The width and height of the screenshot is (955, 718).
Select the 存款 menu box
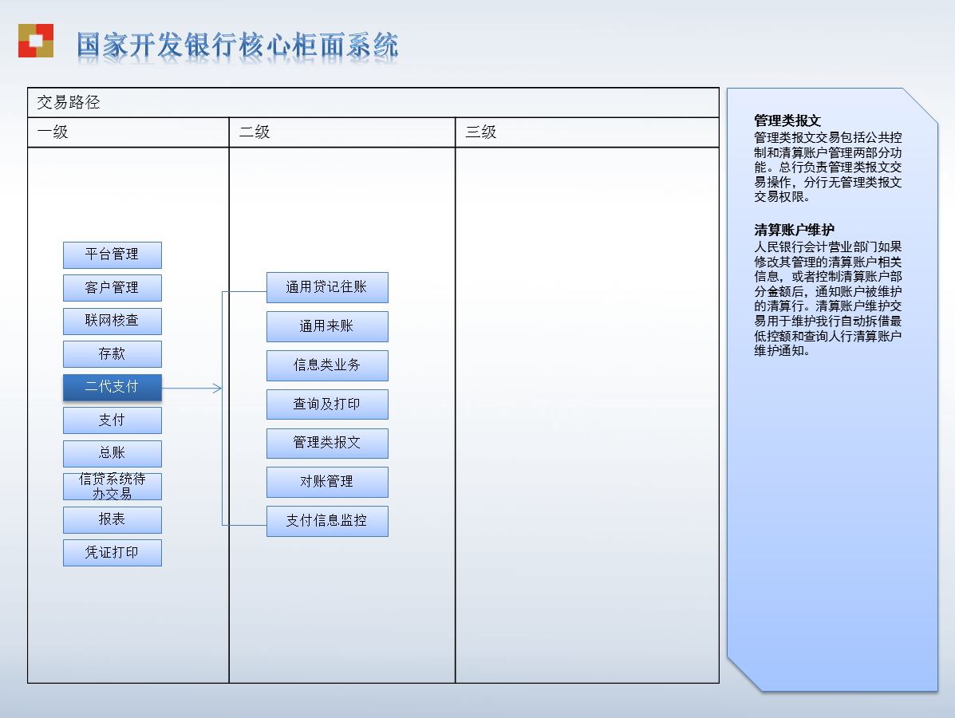(x=112, y=354)
